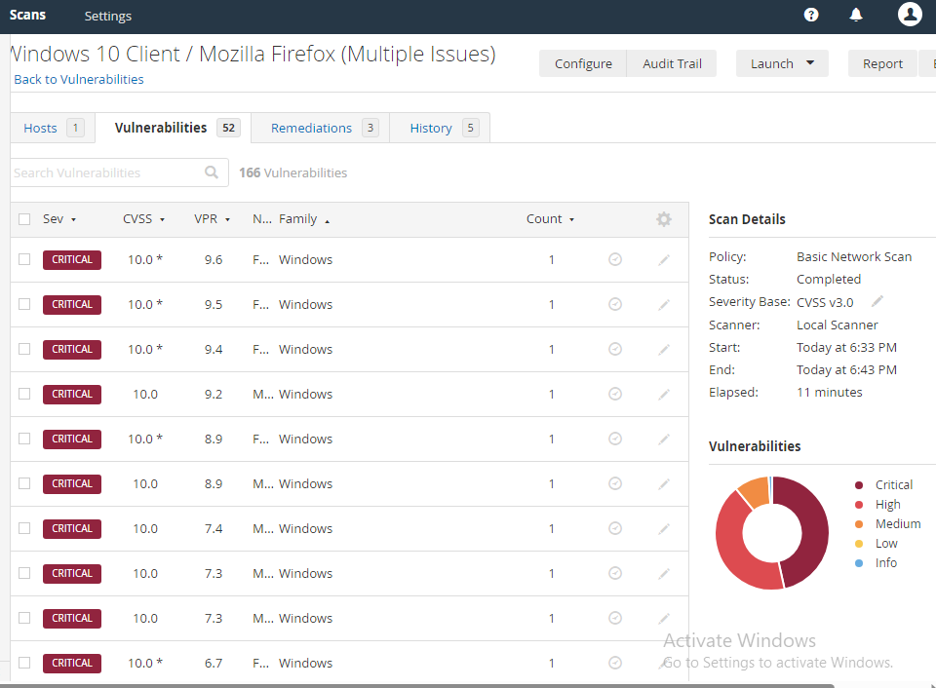Focus the Search Vulnerabilities field
This screenshot has width=936, height=688.
(119, 172)
